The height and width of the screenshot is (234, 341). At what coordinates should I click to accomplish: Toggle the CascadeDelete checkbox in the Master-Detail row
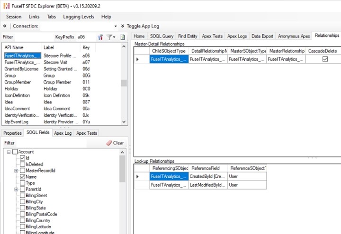[x=325, y=59]
